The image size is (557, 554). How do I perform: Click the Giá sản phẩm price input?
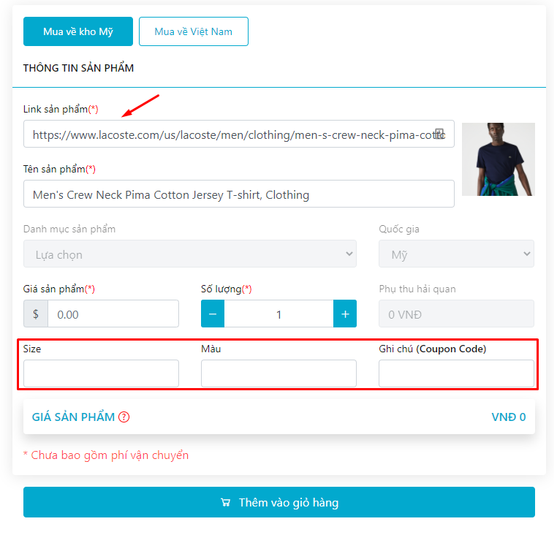tap(113, 314)
